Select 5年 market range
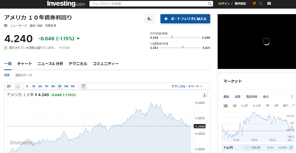This screenshot has height=153, width=296. pyautogui.click(x=276, y=106)
